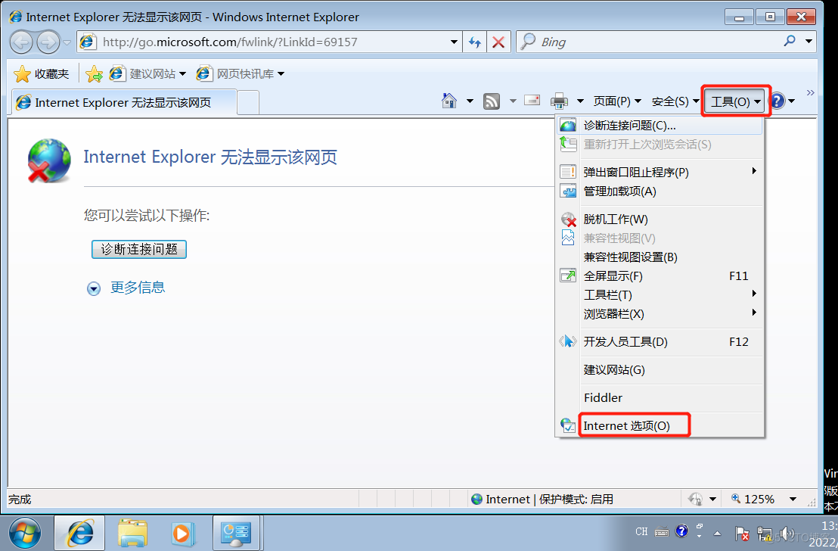Toggle 全屏显示(F) full screen mode
Screen dimensions: 838x551
point(613,276)
